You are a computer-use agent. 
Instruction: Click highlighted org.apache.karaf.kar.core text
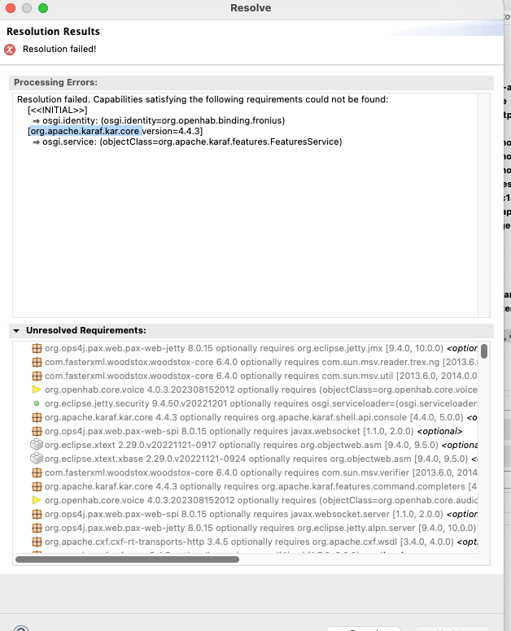click(85, 130)
